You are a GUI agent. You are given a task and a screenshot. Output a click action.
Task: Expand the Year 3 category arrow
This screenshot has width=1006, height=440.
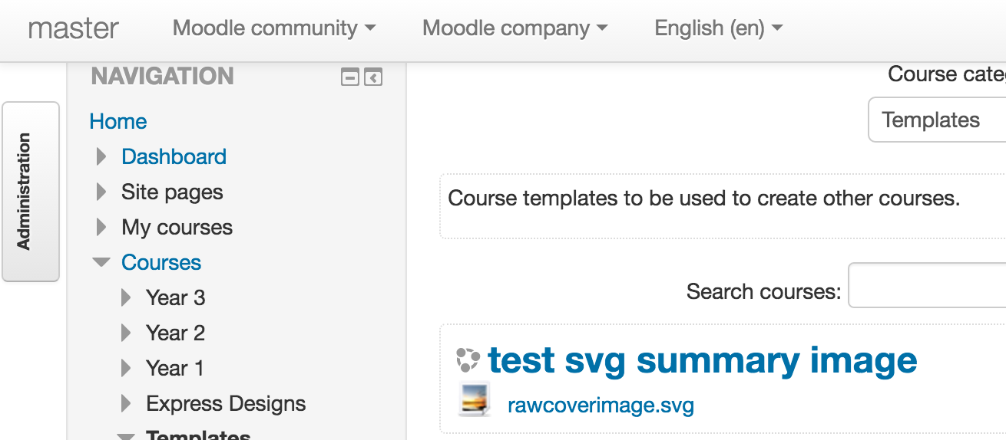click(126, 297)
